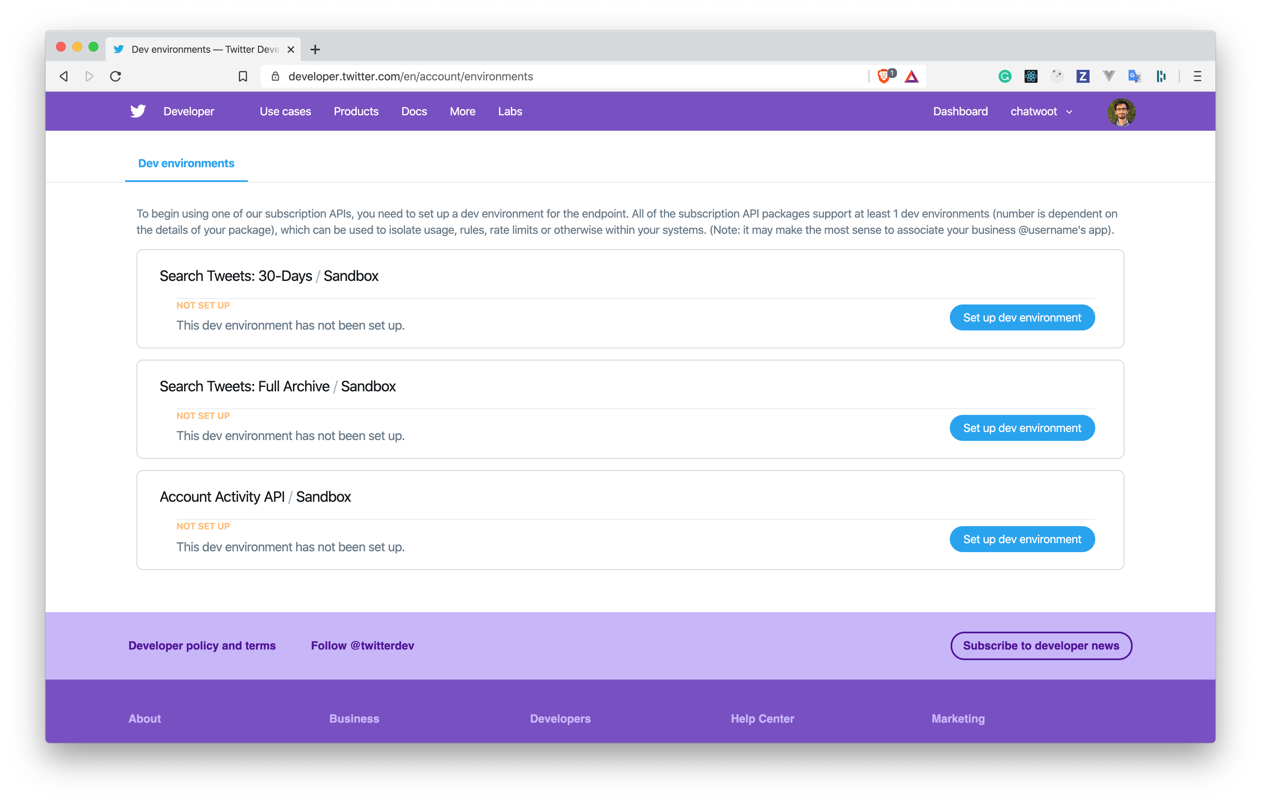This screenshot has width=1261, height=803.
Task: Navigate to the Docs menu item
Action: [x=414, y=111]
